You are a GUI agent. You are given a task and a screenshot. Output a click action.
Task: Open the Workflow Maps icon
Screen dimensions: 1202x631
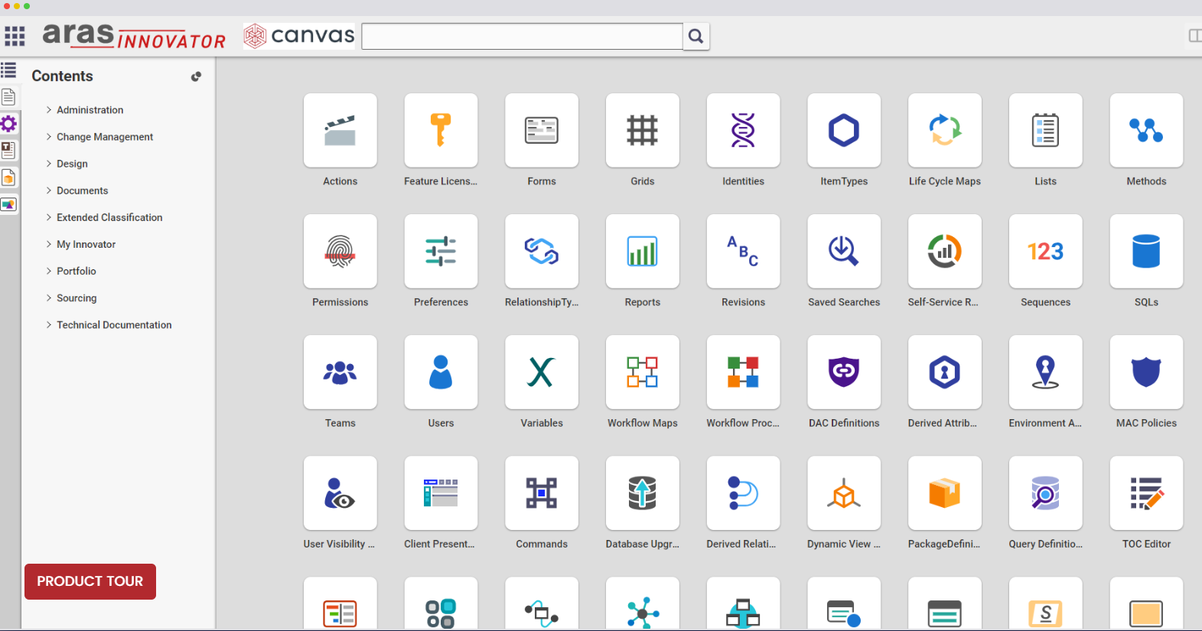click(x=642, y=372)
